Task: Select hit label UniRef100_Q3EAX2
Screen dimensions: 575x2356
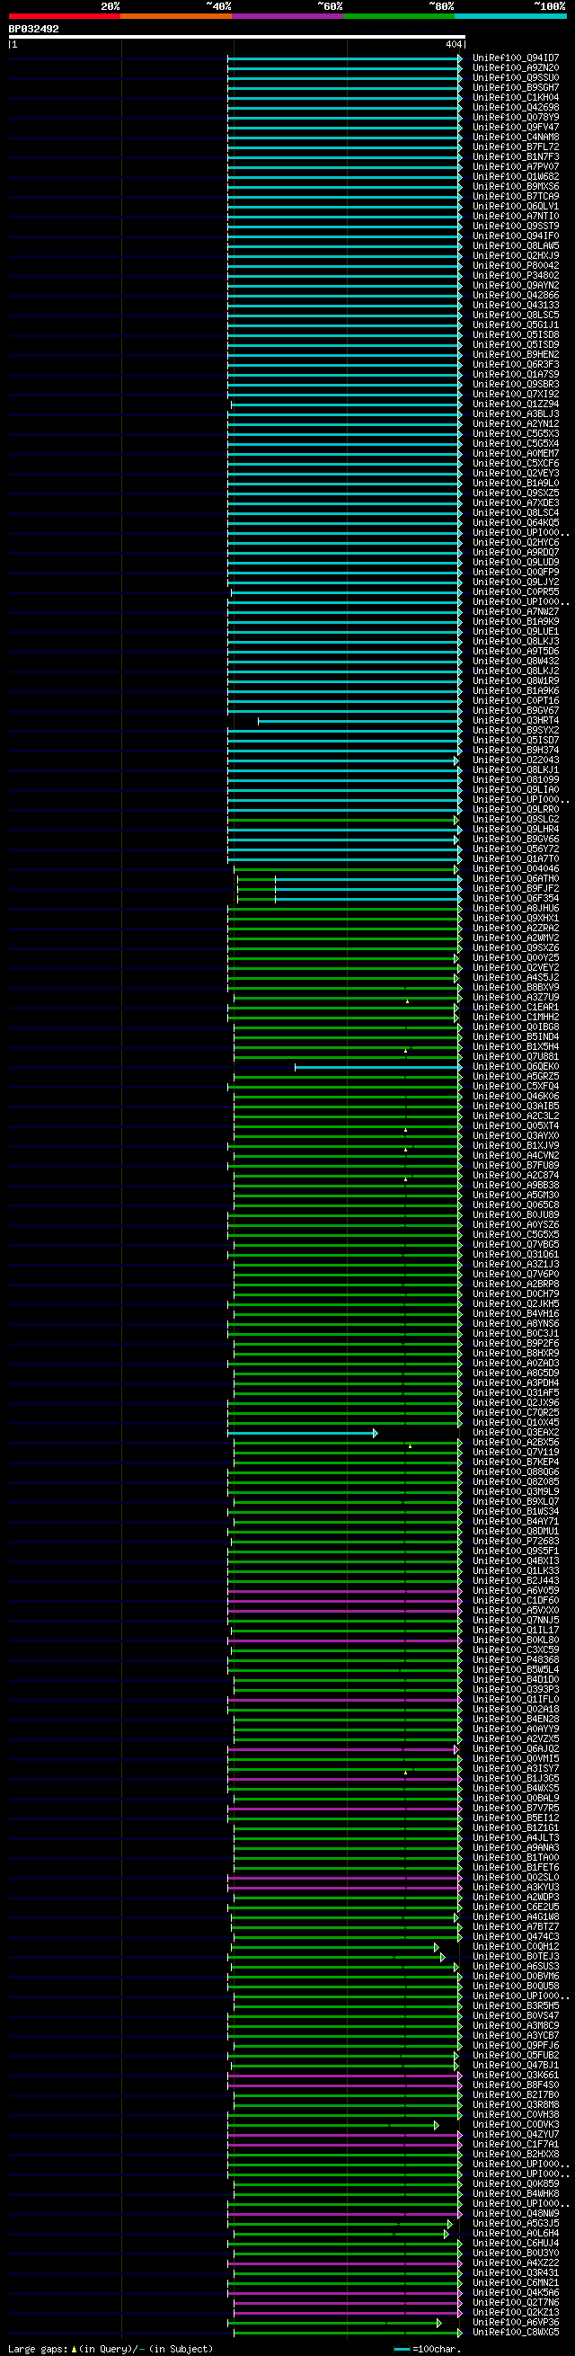Action: [516, 1433]
